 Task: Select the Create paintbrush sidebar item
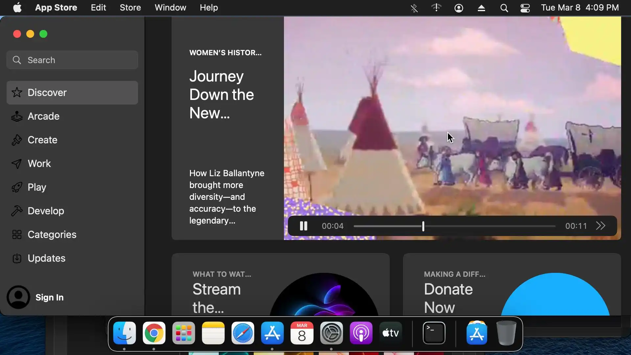[x=42, y=140]
